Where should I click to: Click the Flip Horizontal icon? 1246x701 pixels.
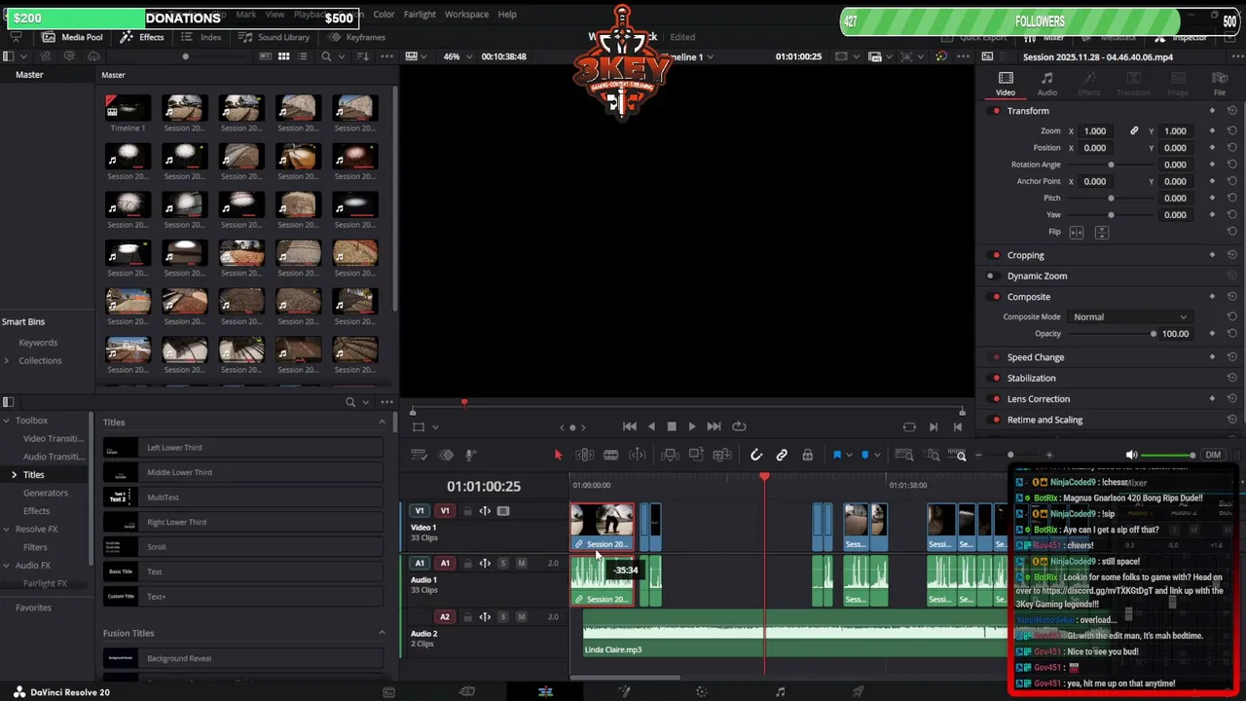coord(1077,233)
